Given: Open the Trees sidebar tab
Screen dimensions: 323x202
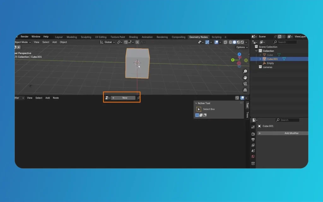Looking at the screenshot, I should click(247, 115).
